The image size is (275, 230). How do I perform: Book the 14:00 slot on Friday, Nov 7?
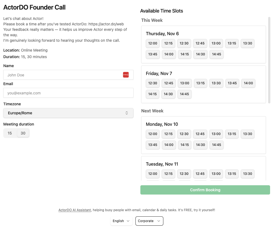[248, 83]
